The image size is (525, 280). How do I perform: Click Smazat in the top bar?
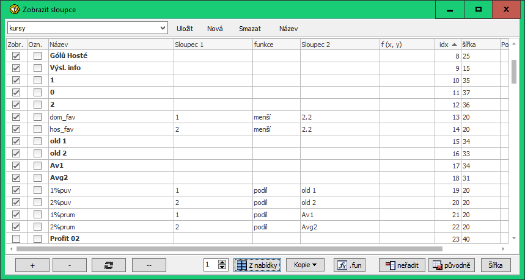(250, 29)
